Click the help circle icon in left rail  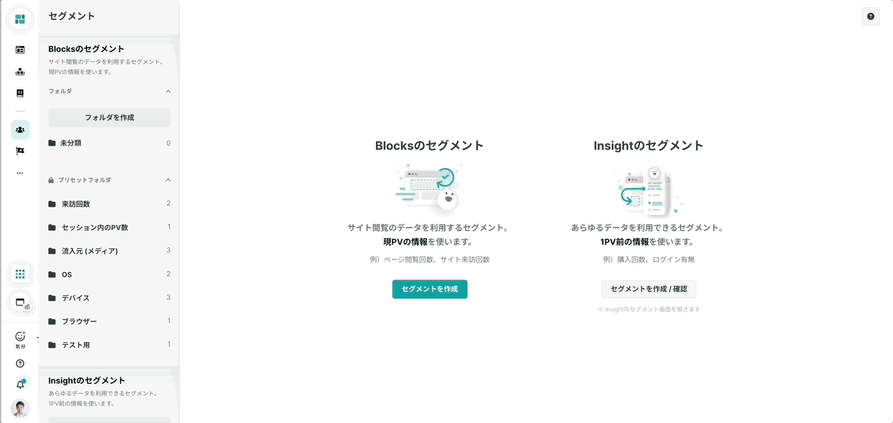20,364
